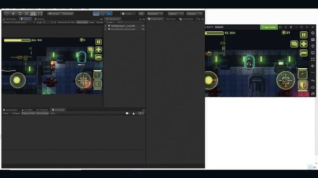
Task: Click pause button in Unity Game view
Action: 98,42
